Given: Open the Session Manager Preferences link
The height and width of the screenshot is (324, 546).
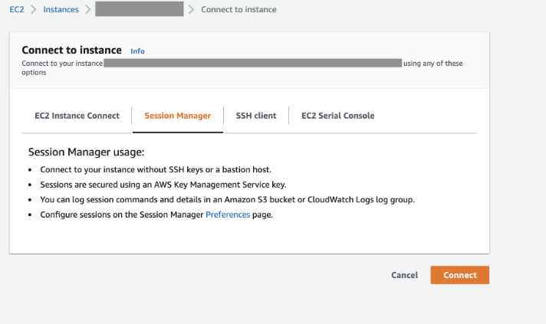Looking at the screenshot, I should (x=228, y=214).
